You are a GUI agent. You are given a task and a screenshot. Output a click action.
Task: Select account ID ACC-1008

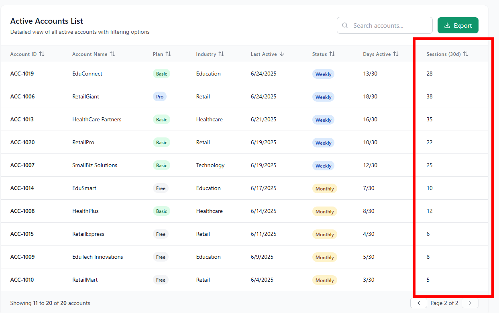[x=22, y=211]
